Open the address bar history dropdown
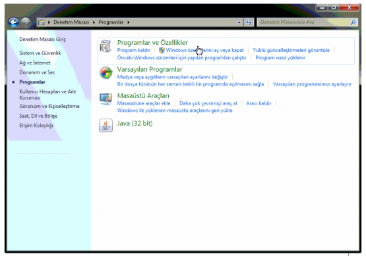 pyautogui.click(x=239, y=22)
